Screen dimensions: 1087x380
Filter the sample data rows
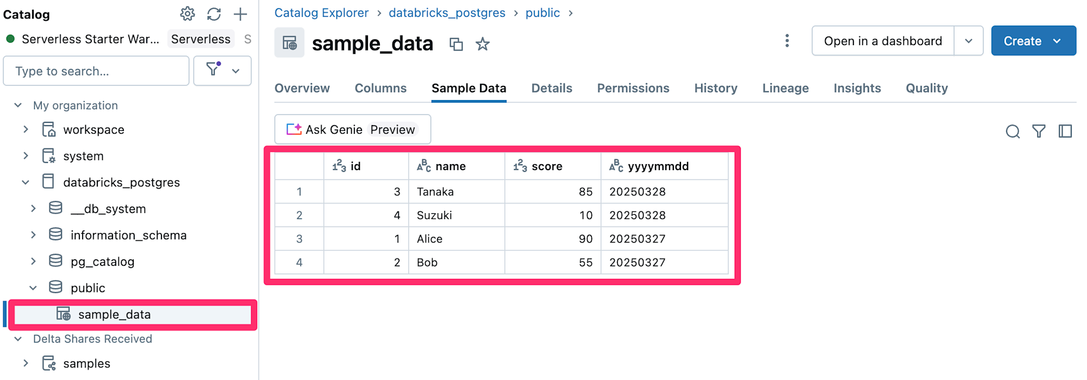[1039, 131]
